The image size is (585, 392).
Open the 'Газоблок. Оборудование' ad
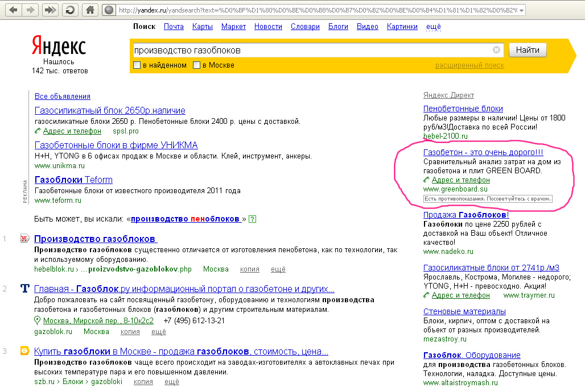(x=472, y=355)
